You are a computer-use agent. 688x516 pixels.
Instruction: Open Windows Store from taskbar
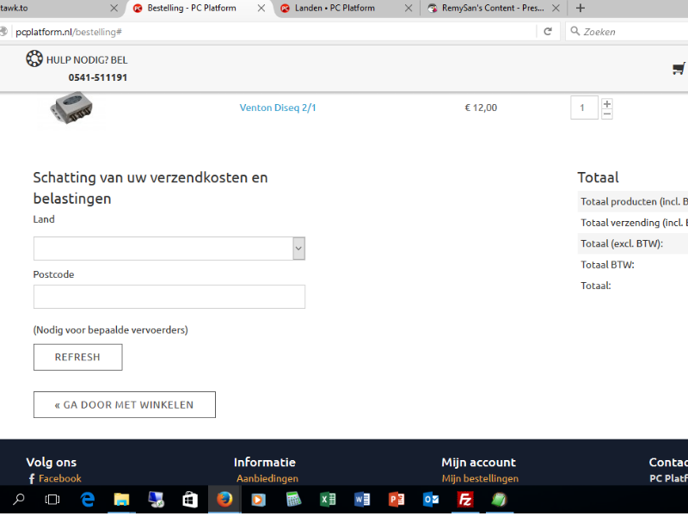[x=190, y=500]
